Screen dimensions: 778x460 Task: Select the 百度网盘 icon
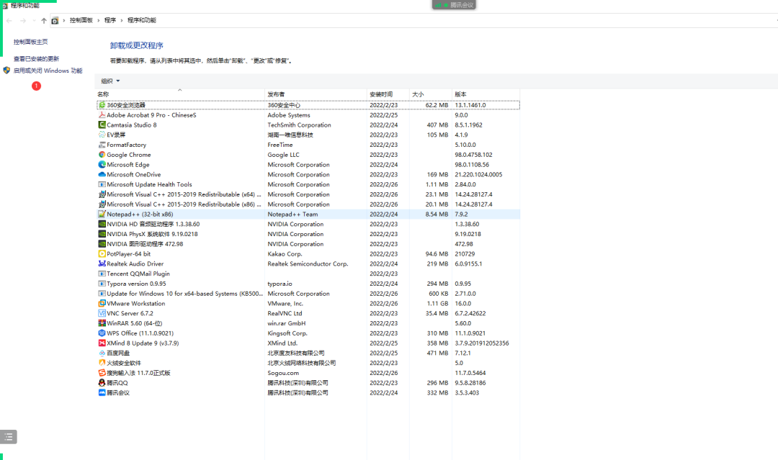click(102, 353)
